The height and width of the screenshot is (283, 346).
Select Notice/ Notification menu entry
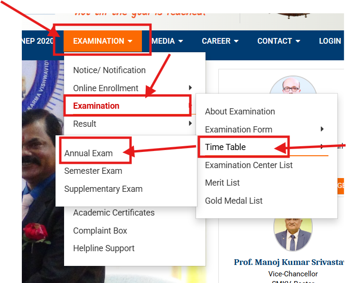pos(109,70)
